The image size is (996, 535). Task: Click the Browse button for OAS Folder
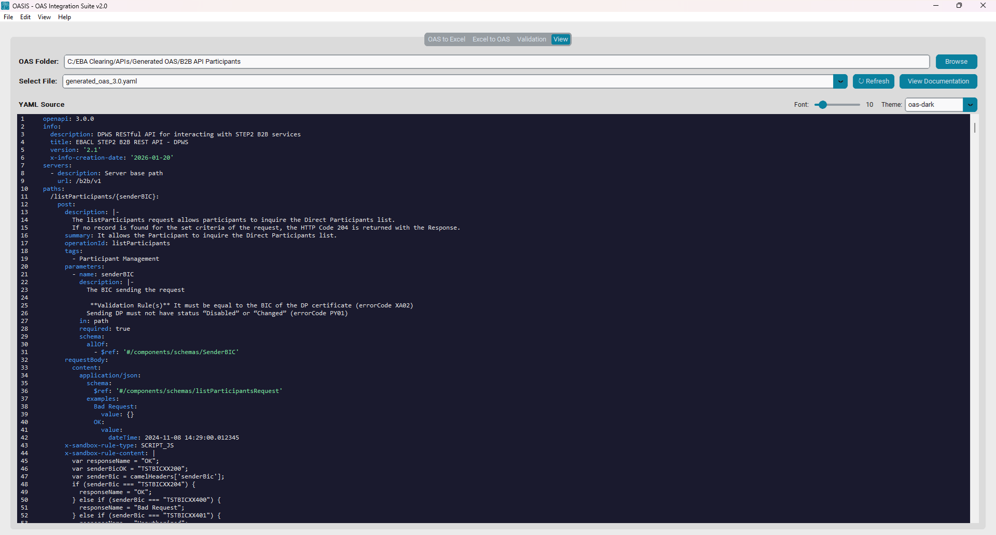956,61
